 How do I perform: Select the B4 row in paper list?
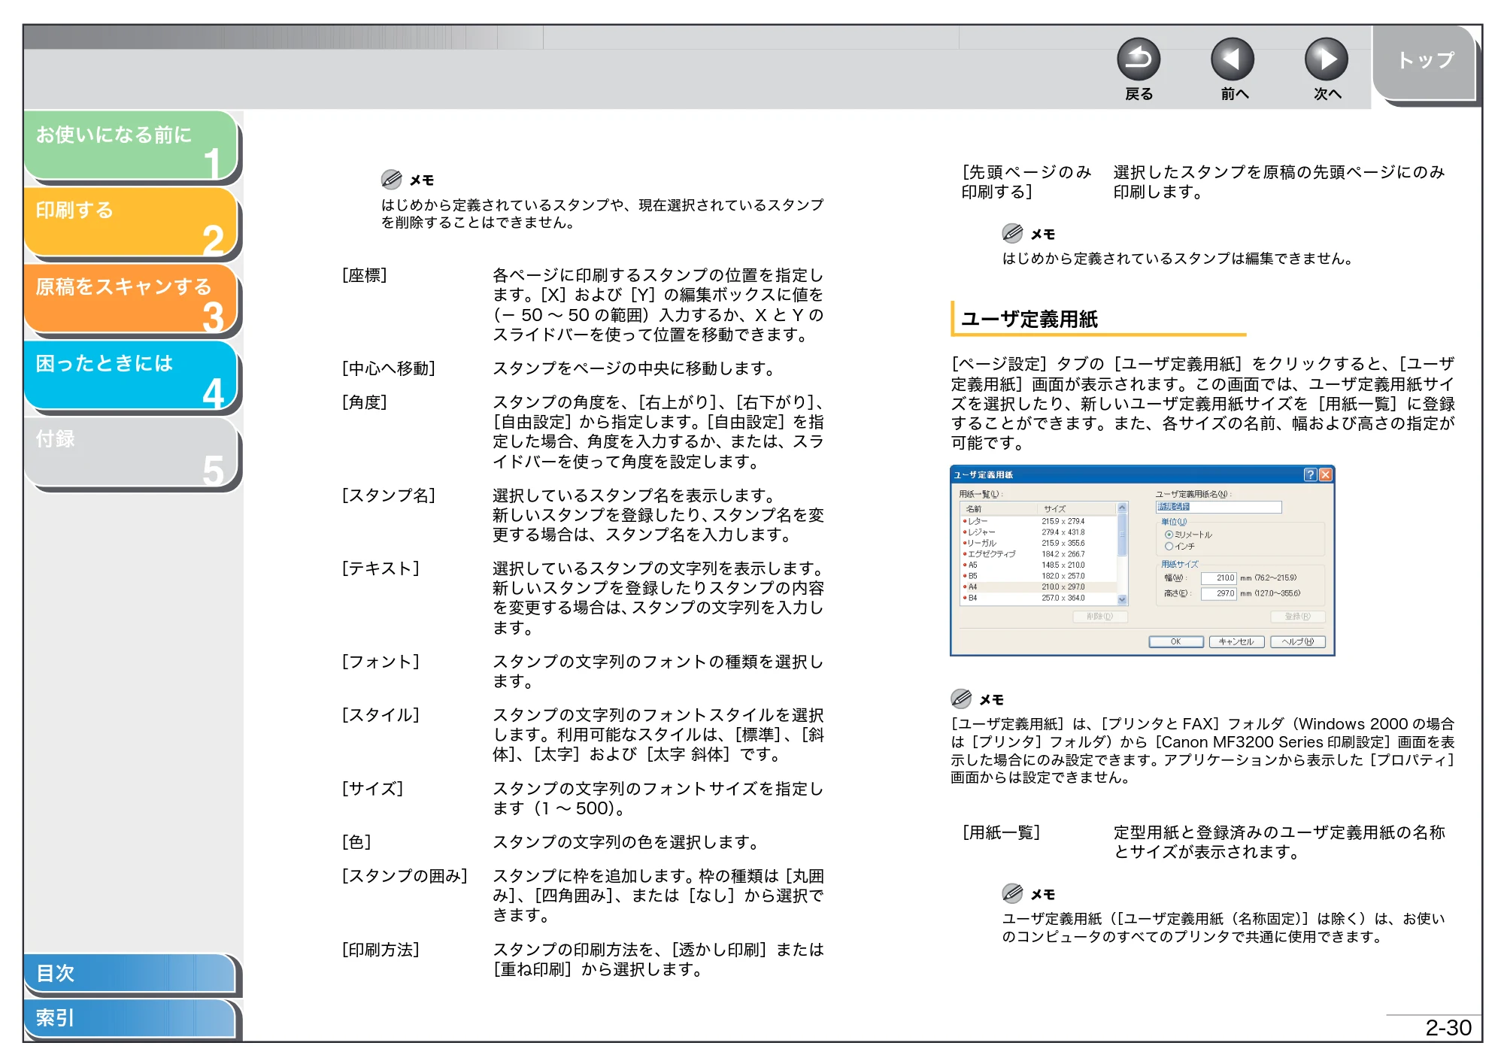pos(1038,598)
